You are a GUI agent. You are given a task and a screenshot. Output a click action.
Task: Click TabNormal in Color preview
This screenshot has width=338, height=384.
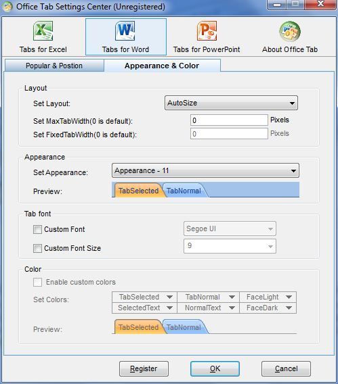184,327
